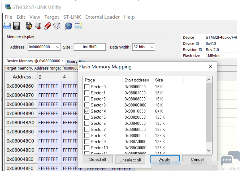Click the Apply button
This screenshot has width=242, height=173.
coord(165,159)
